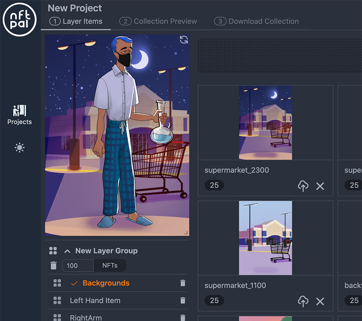Delete the Backgrounds layer
Viewport: 362px width, 321px height.
click(183, 283)
